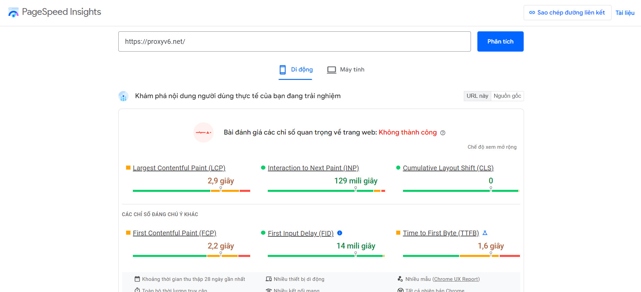Image resolution: width=641 pixels, height=292 pixels.
Task: Open the Chrome UX Report link
Action: coord(456,279)
